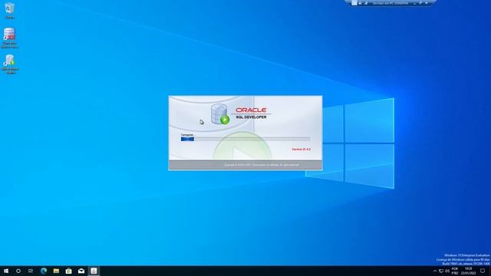Select the SQL Developer desktop shortcut

tap(10, 64)
